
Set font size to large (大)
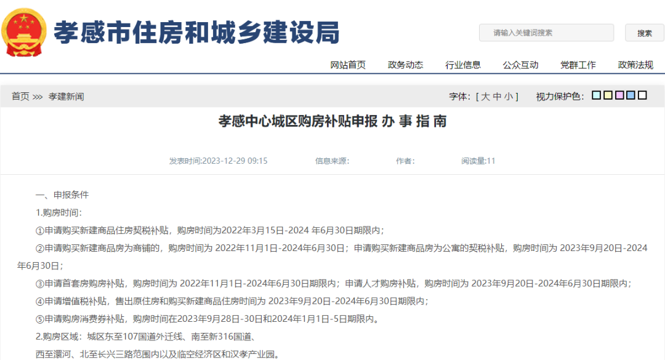(486, 97)
